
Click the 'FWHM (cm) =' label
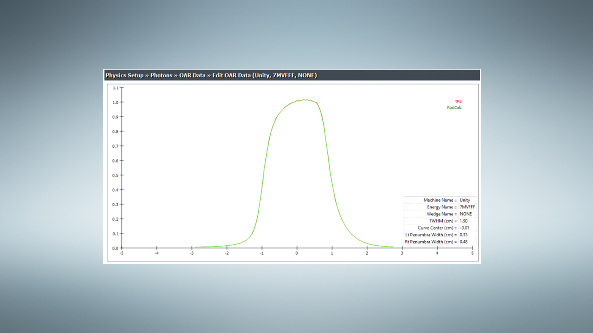[443, 221]
